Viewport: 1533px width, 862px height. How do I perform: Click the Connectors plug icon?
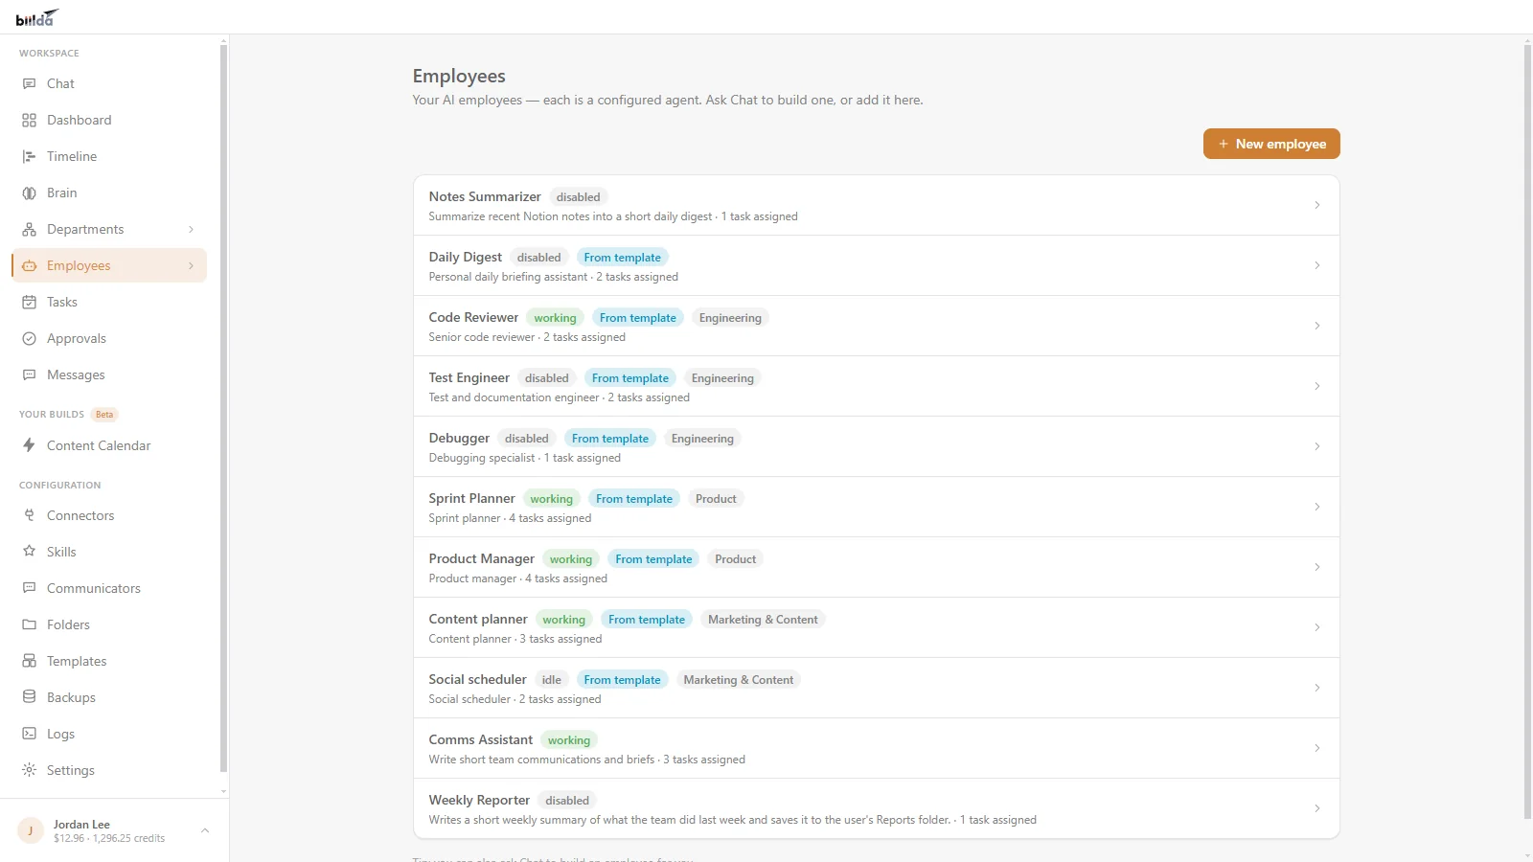[x=29, y=515]
